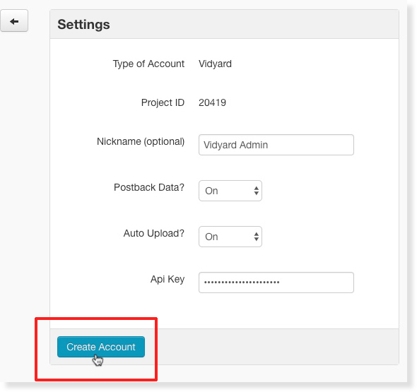The height and width of the screenshot is (392, 417).
Task: Click the gray footer bar beside Create Account
Action: click(271, 347)
